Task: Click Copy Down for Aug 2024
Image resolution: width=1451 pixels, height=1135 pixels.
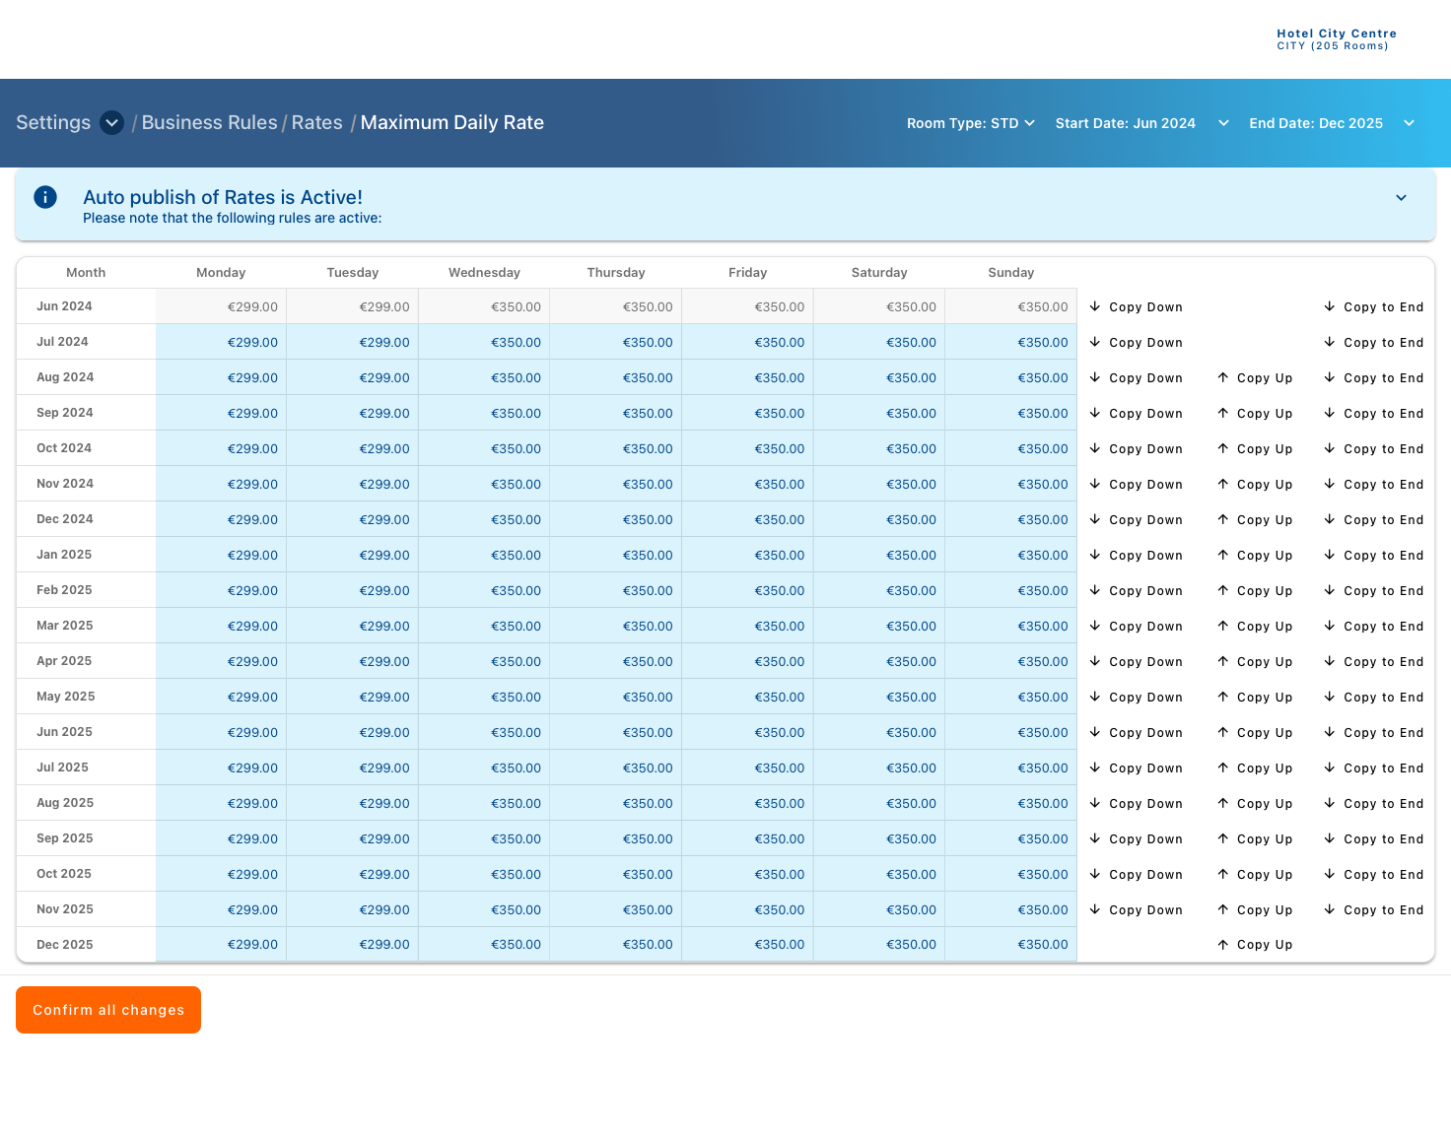Action: 1136,378
